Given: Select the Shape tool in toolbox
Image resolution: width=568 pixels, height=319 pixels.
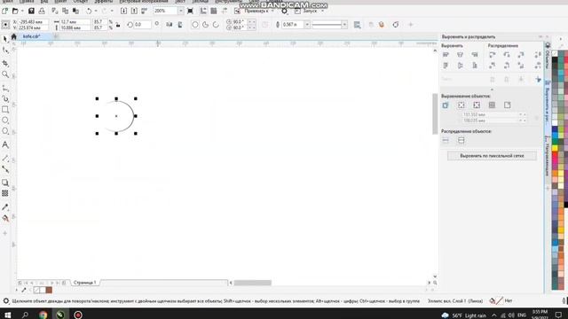Looking at the screenshot, I should click(5, 51).
